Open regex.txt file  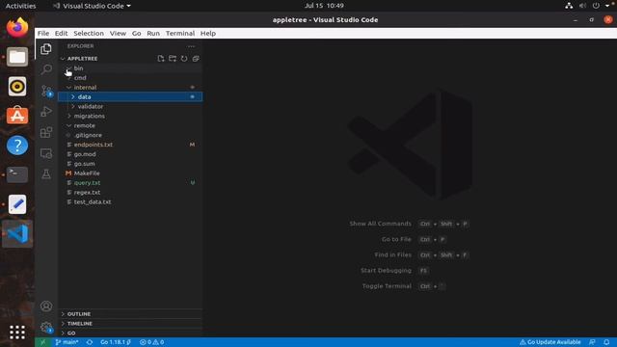pyautogui.click(x=130, y=193)
